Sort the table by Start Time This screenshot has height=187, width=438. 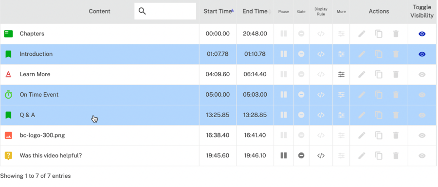[218, 12]
